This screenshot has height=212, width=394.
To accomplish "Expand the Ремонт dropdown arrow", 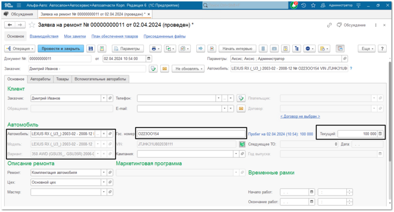I will click(103, 173).
